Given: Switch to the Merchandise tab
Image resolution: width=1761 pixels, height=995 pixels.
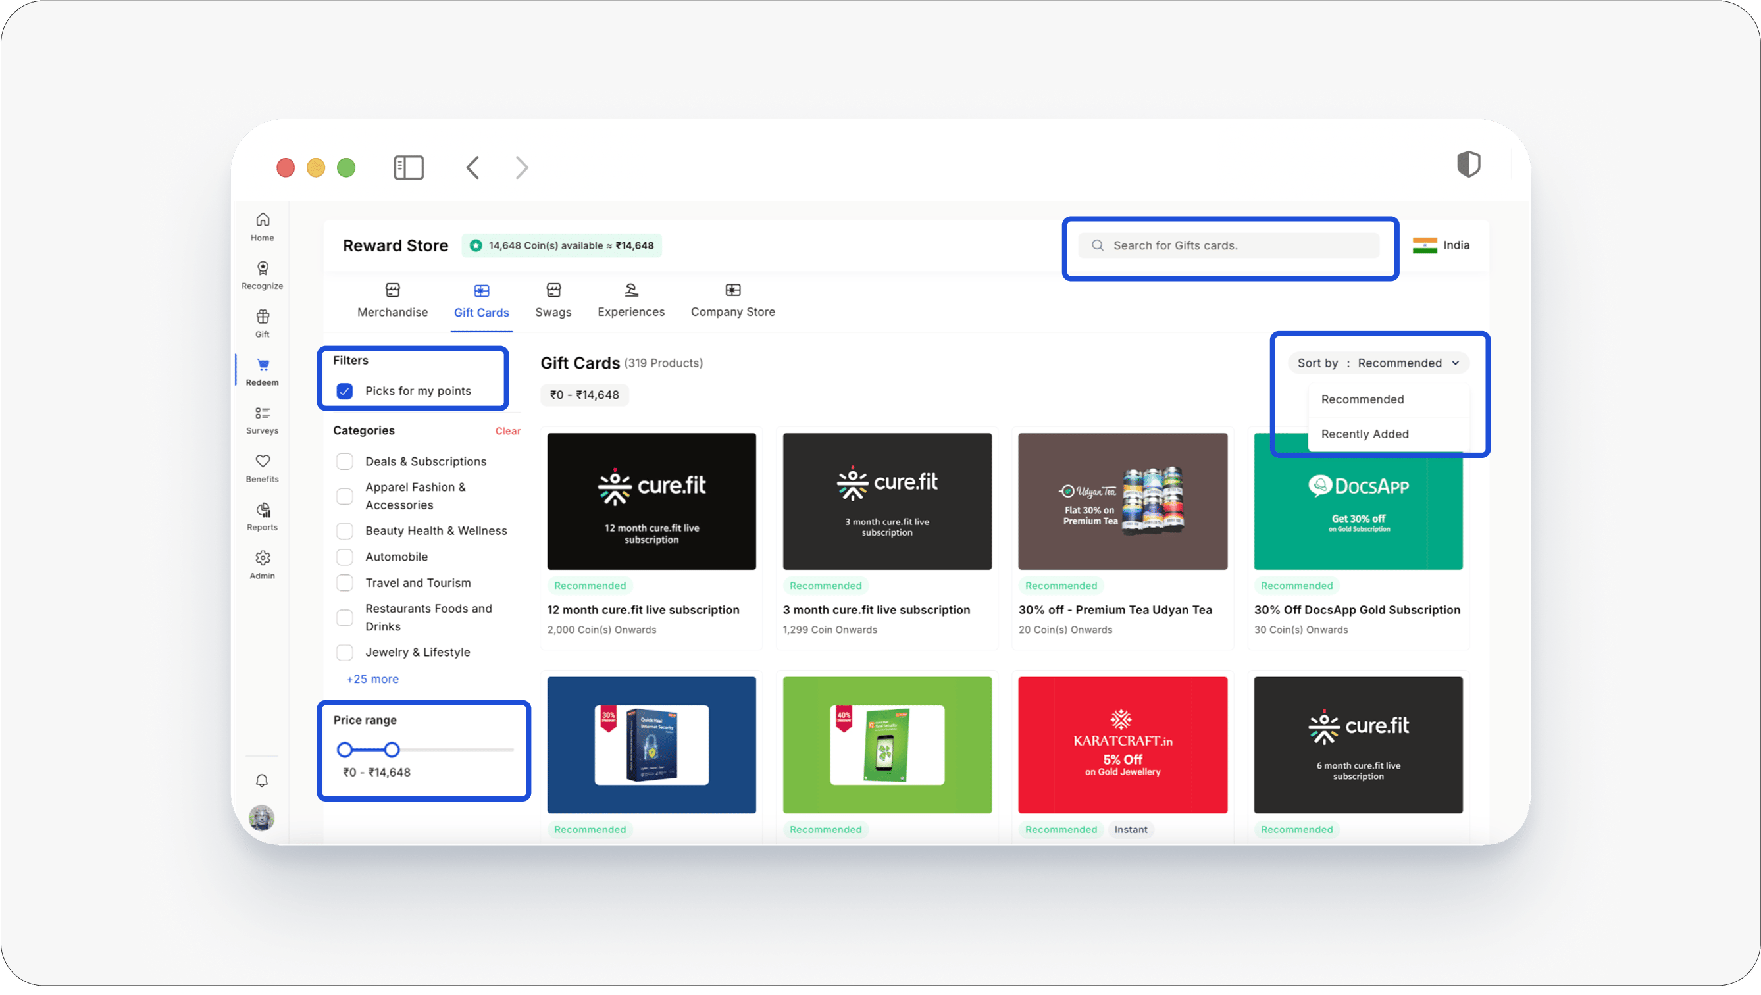Looking at the screenshot, I should 392,301.
